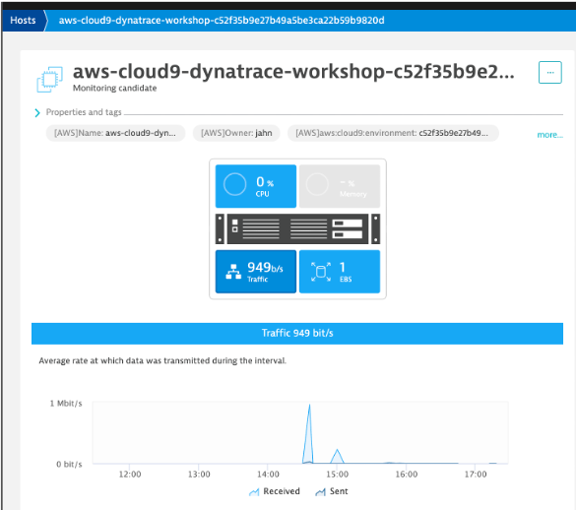Click the AWS Owner jahn tag

point(236,133)
